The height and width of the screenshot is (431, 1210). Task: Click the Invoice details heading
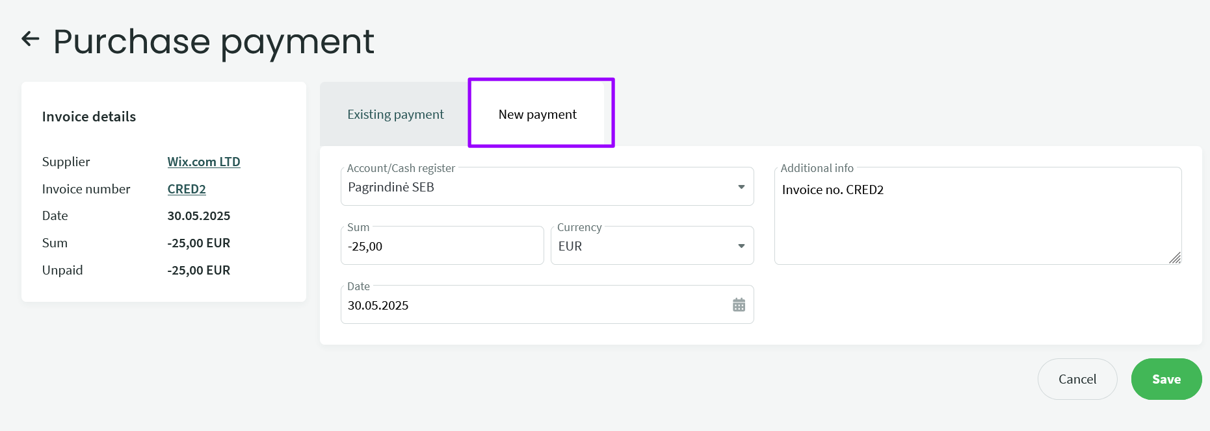coord(89,117)
